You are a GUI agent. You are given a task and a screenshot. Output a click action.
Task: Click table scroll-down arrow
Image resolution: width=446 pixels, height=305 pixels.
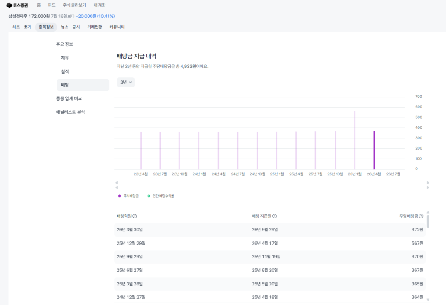428,300
